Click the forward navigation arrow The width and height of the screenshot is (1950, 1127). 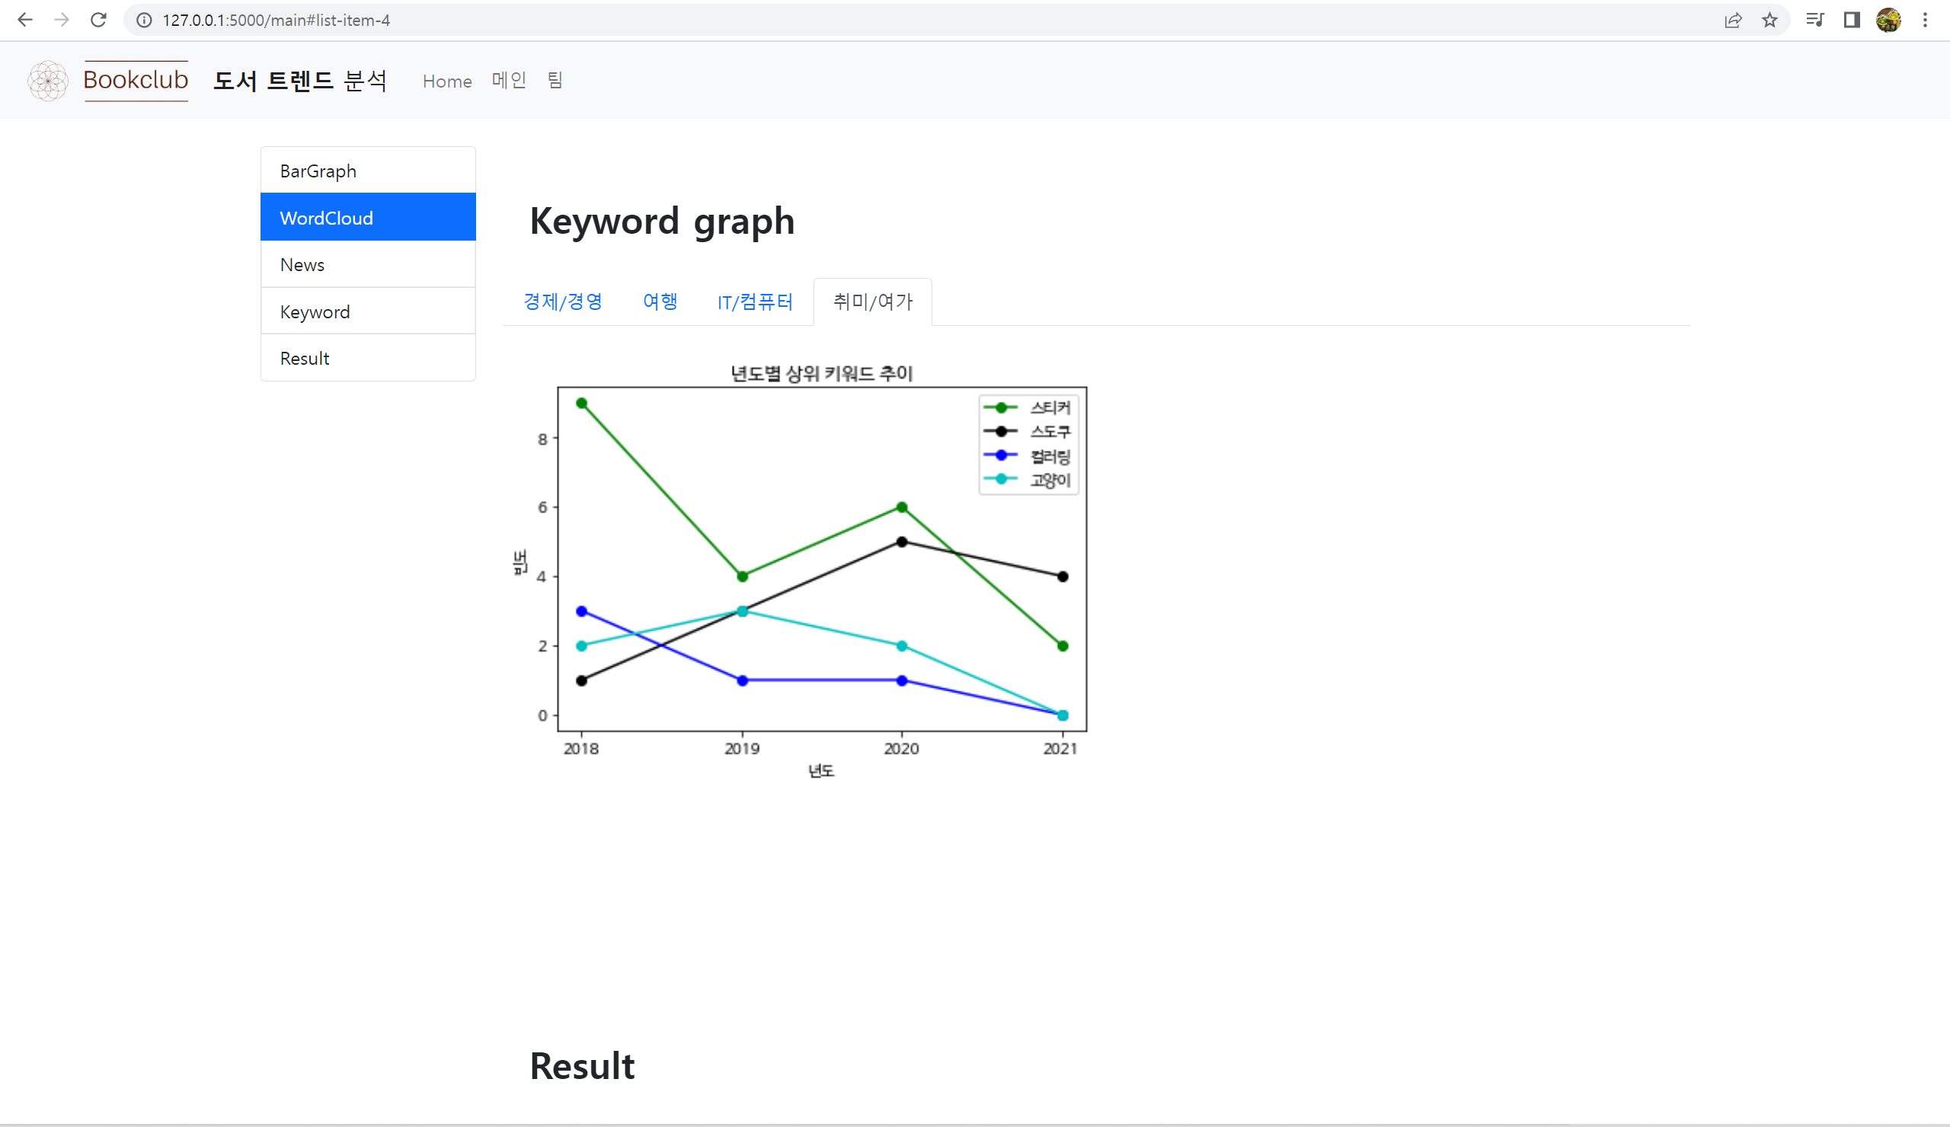(62, 20)
